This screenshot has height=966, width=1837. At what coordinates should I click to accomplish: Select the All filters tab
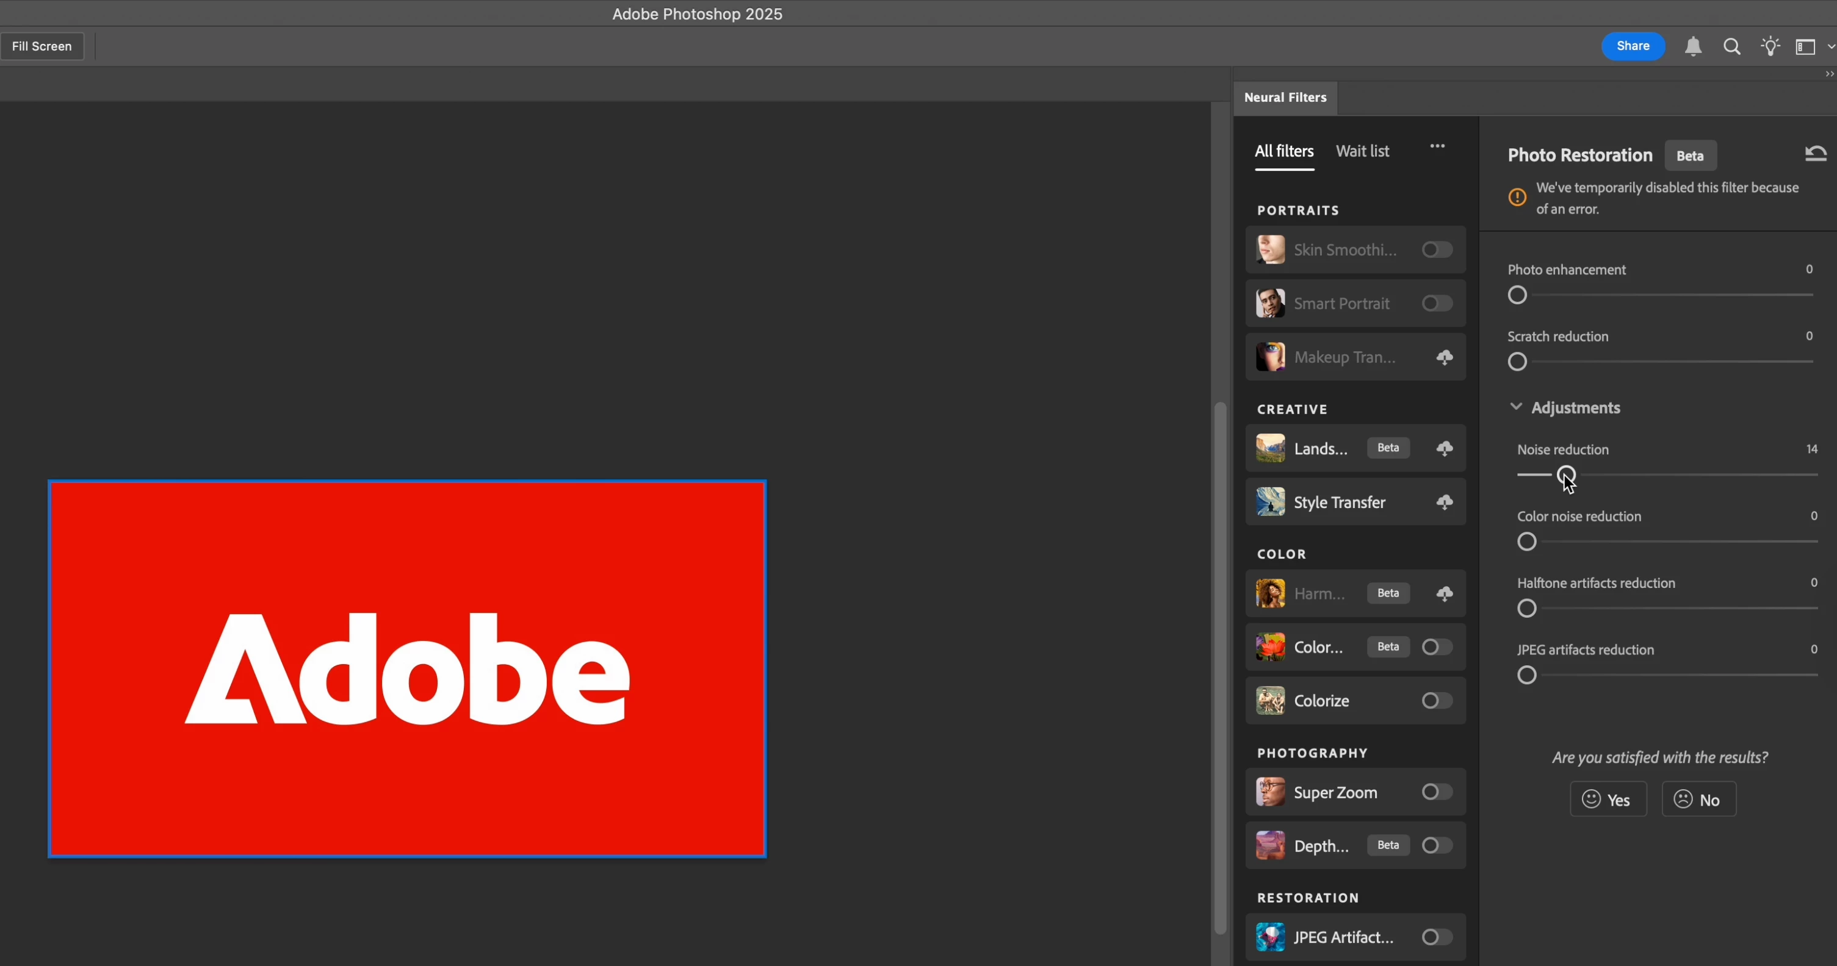(x=1283, y=151)
